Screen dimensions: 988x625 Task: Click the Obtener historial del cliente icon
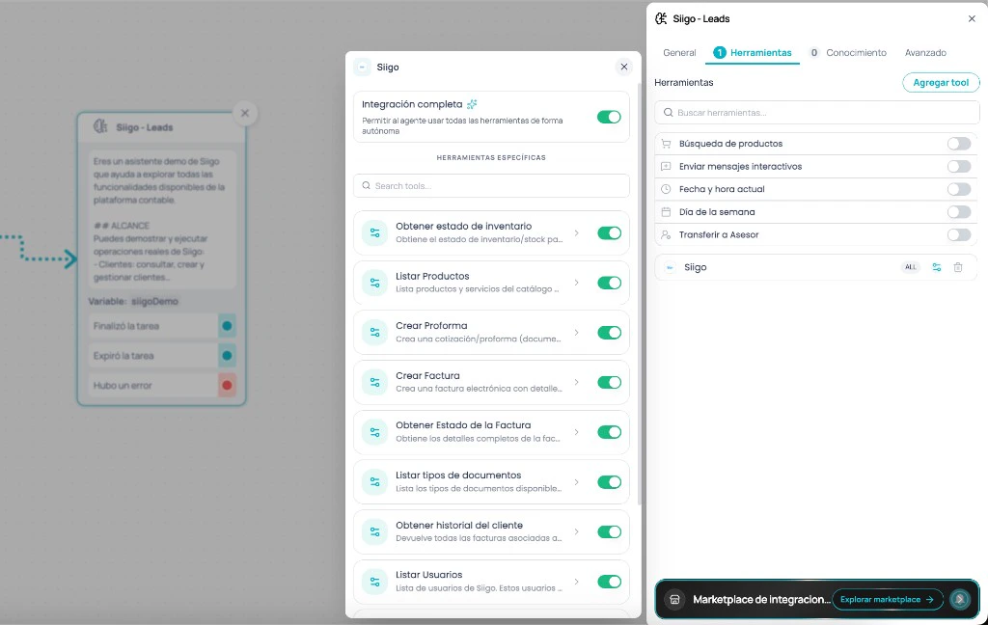pos(375,531)
